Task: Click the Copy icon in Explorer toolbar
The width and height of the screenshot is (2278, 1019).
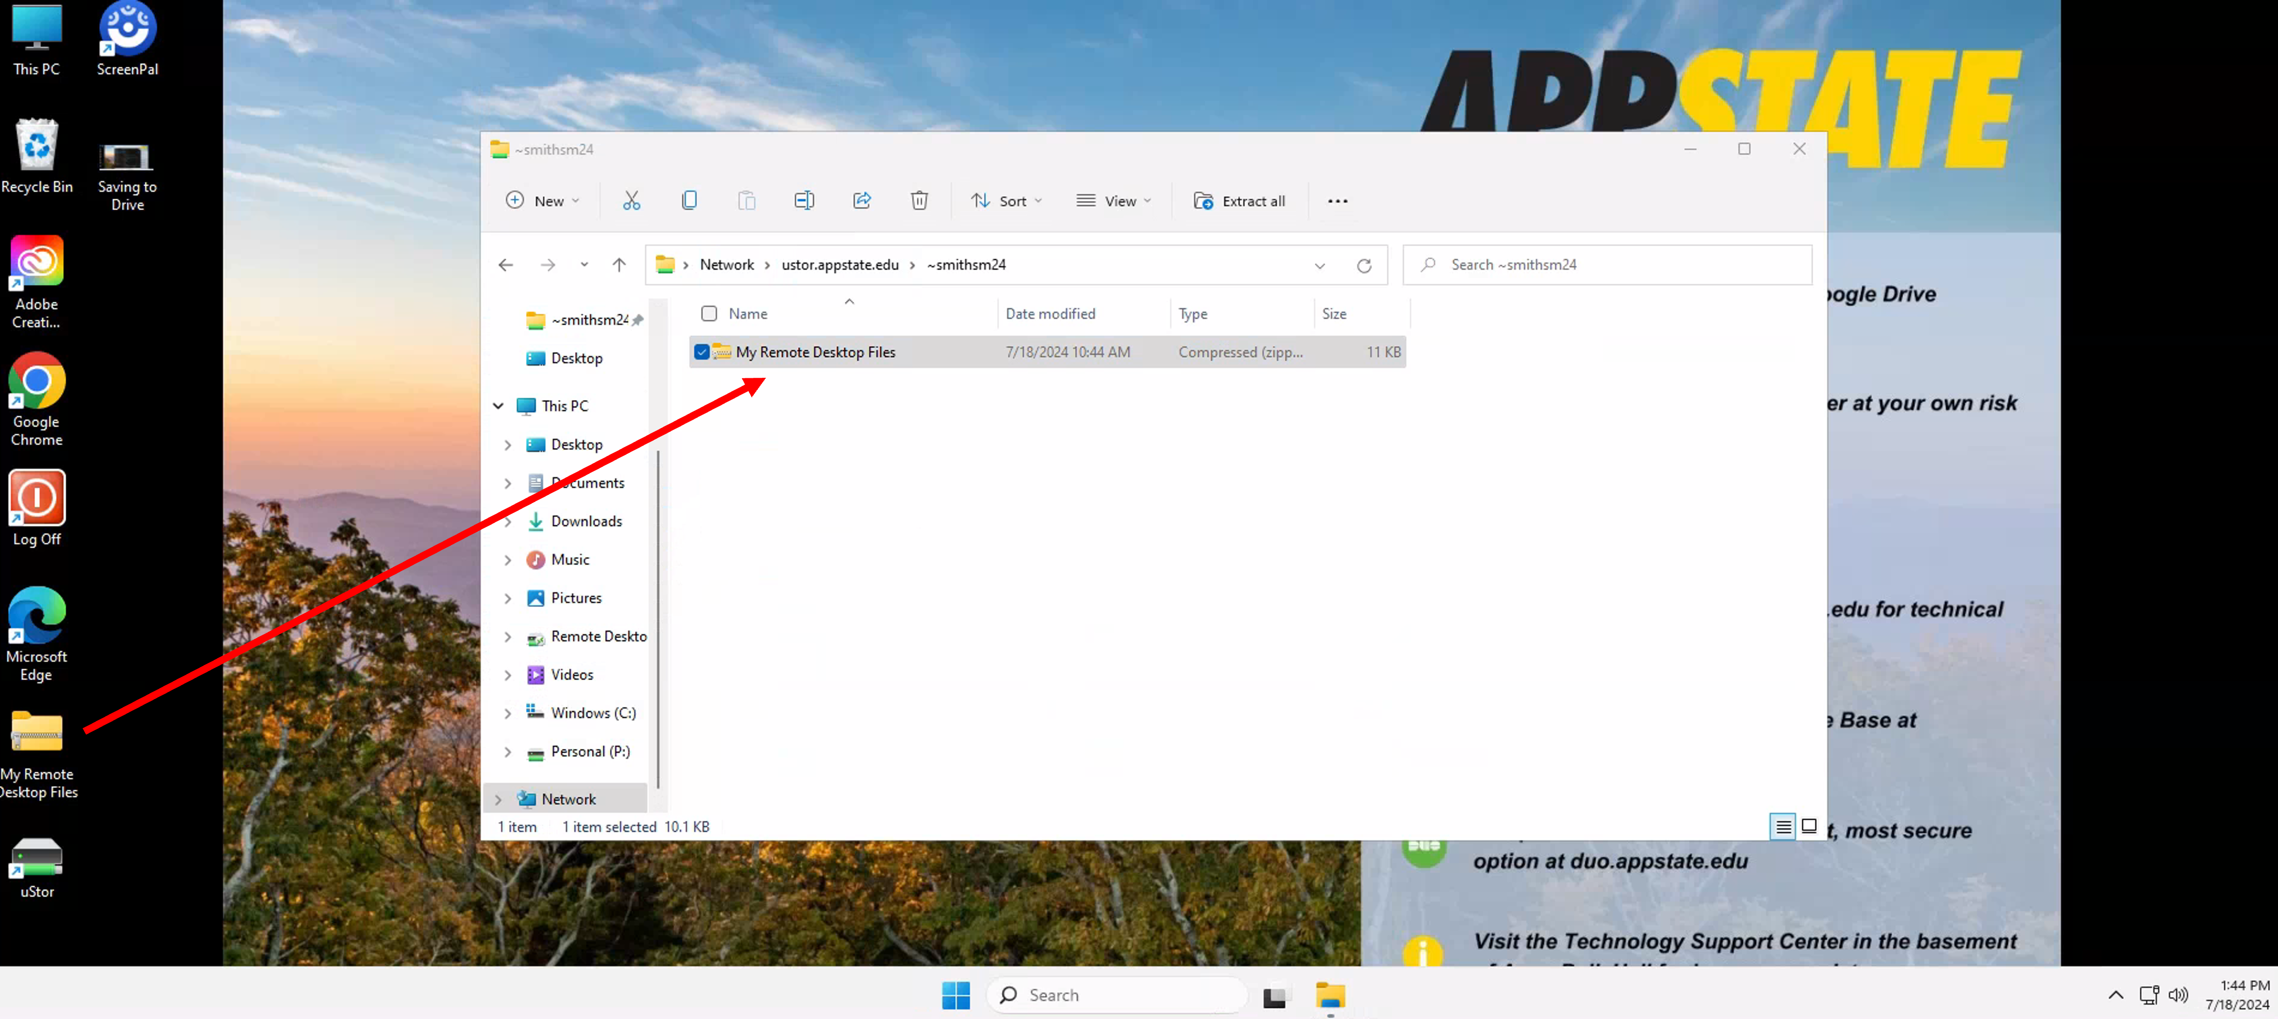Action: coord(689,201)
